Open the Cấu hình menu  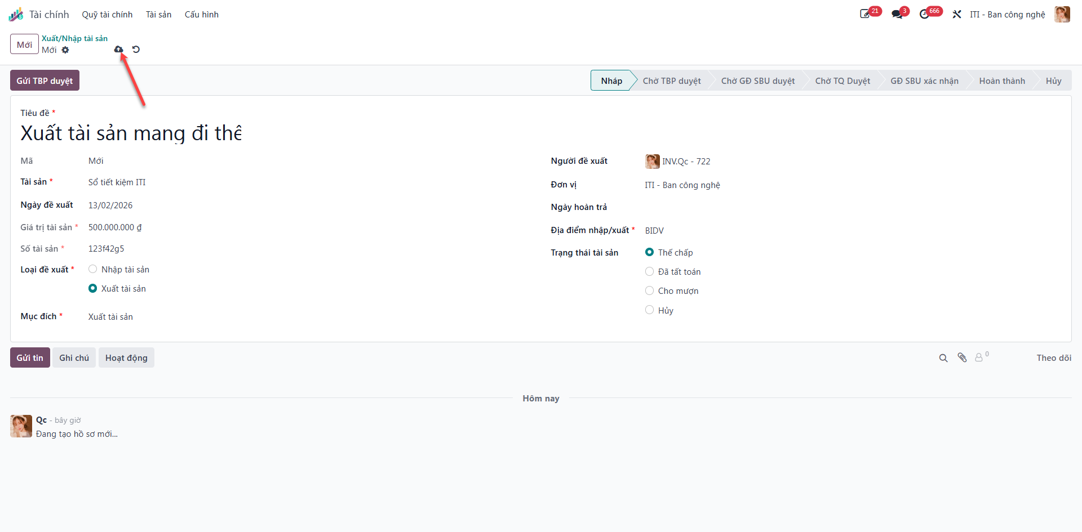[202, 15]
